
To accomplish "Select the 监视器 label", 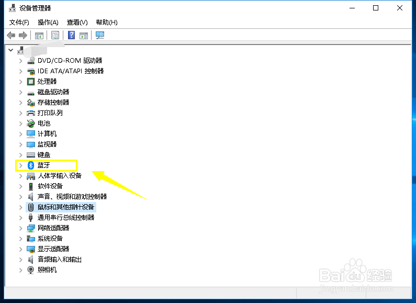I will coord(47,144).
